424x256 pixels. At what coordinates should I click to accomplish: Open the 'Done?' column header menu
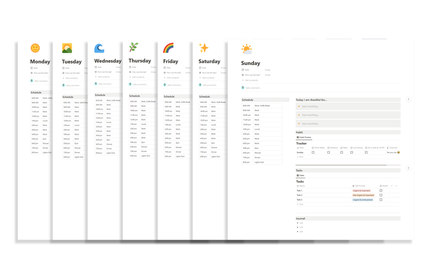point(383,186)
